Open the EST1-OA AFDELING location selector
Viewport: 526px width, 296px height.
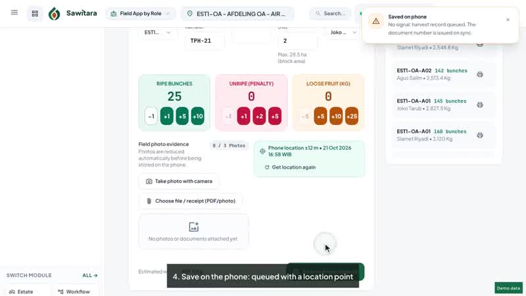tap(237, 13)
